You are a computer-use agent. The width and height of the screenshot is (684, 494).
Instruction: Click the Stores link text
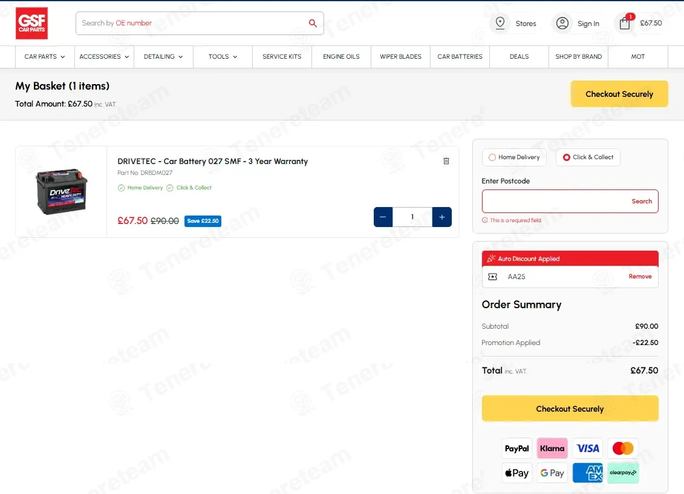[526, 24]
